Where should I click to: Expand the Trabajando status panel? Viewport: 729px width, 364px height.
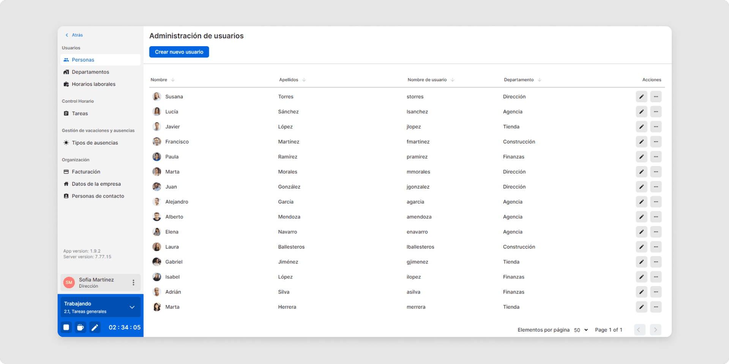point(132,307)
